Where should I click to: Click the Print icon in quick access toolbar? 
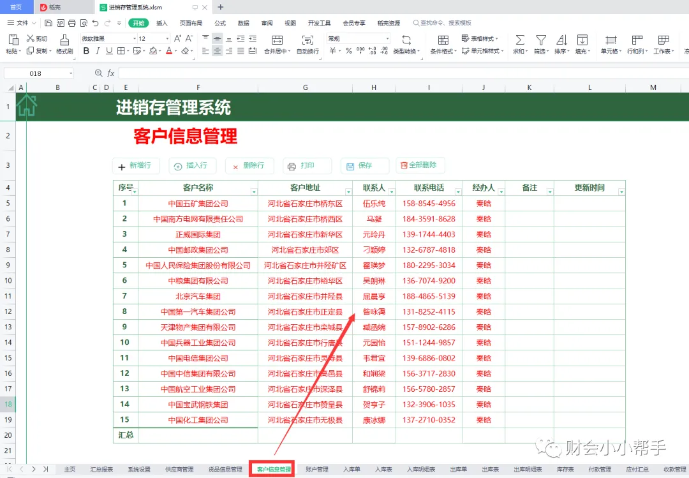(72, 23)
